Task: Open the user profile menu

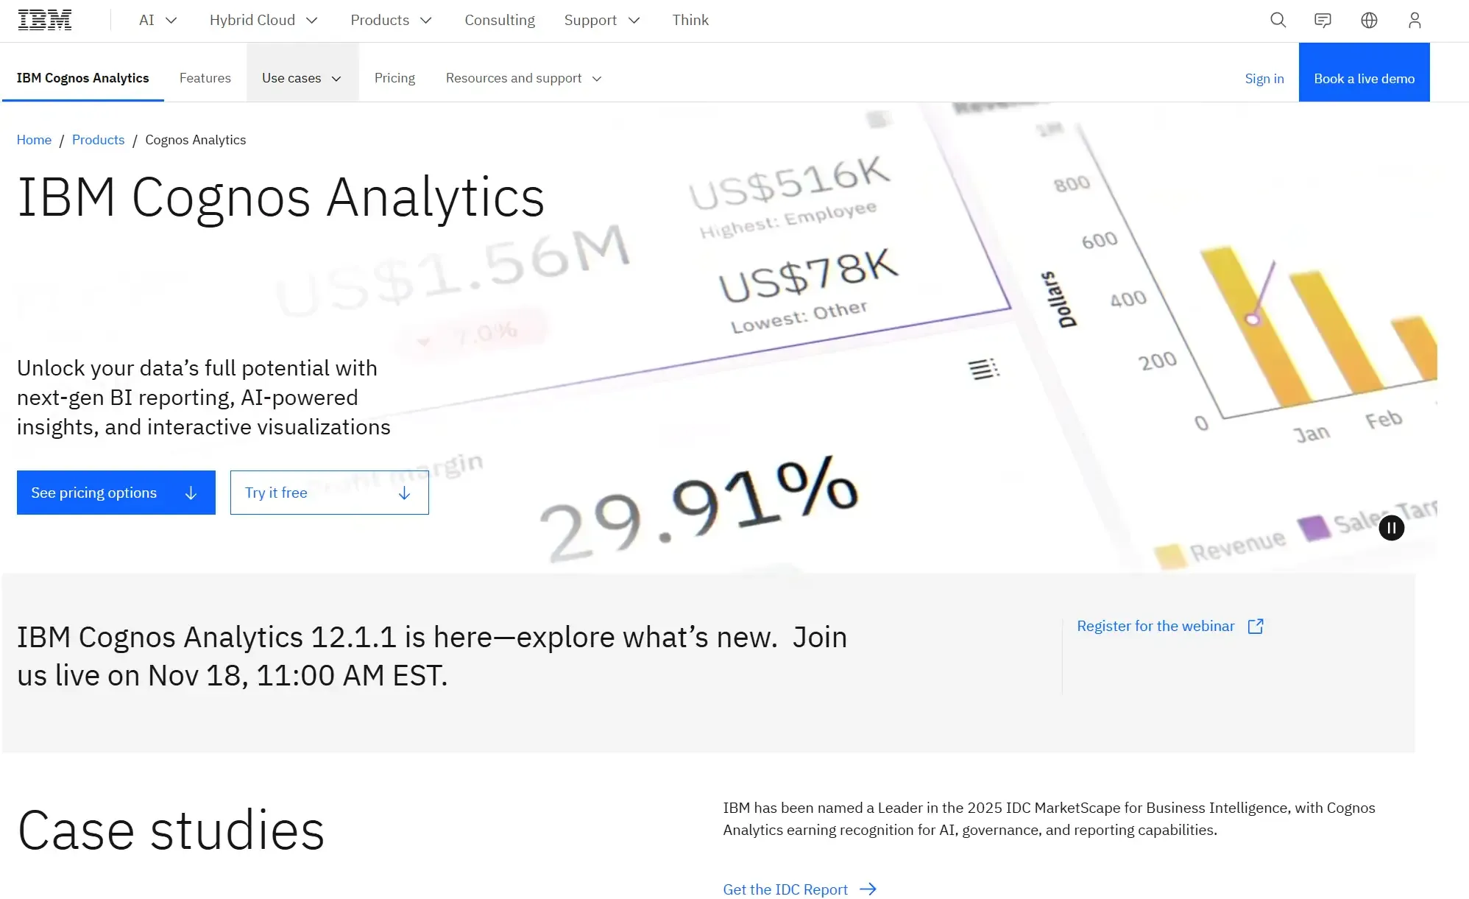Action: [x=1415, y=20]
